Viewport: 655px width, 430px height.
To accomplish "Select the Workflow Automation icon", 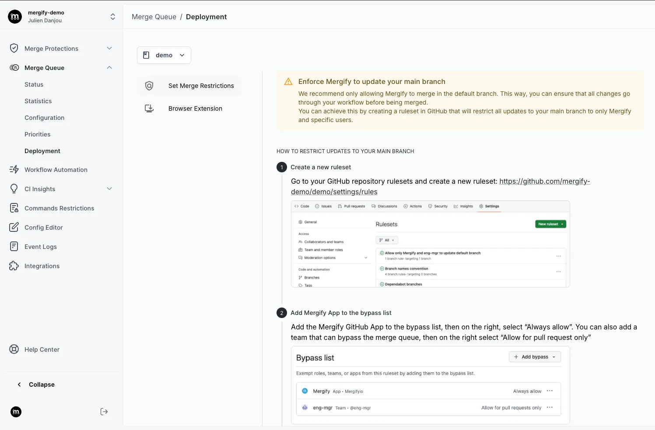I will pyautogui.click(x=14, y=169).
